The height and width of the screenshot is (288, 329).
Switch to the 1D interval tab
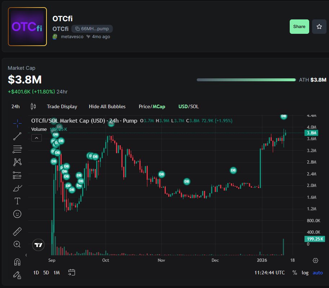(x=36, y=273)
